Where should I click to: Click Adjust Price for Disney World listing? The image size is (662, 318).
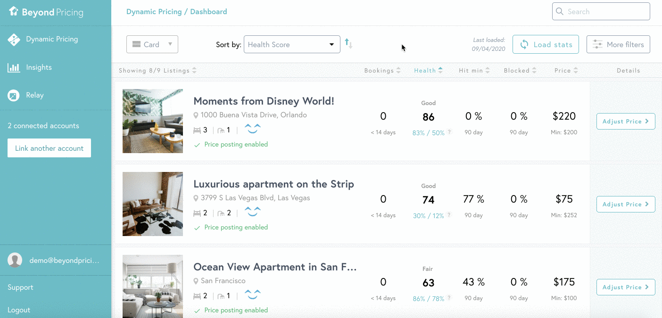click(626, 121)
